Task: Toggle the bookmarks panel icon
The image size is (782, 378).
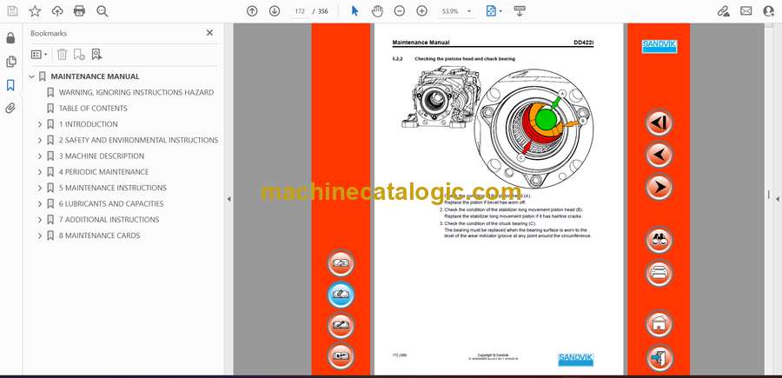Action: (x=10, y=85)
